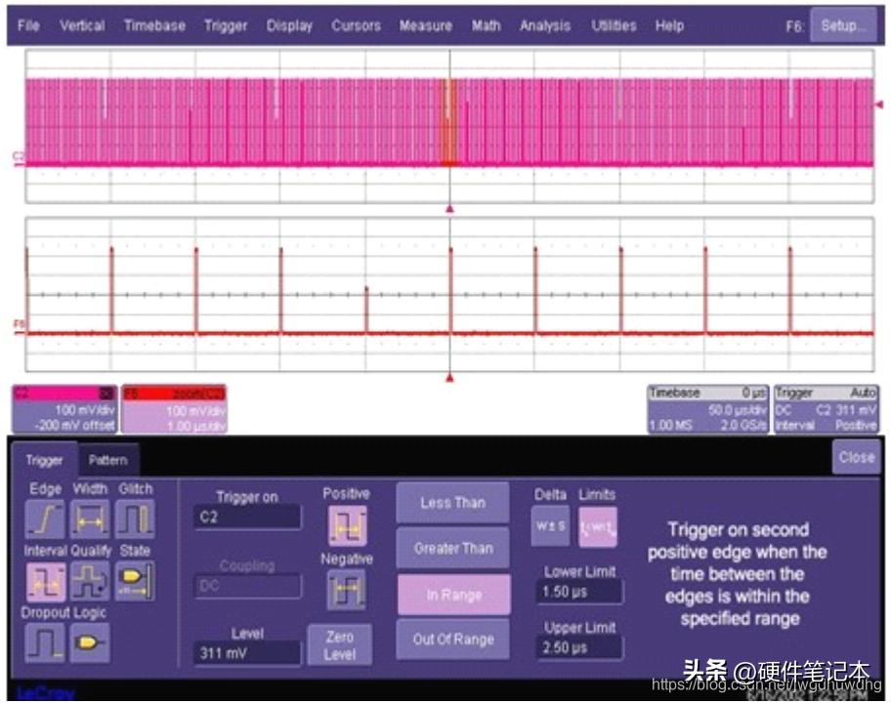Open the File menu
This screenshot has width=891, height=703.
(x=28, y=25)
